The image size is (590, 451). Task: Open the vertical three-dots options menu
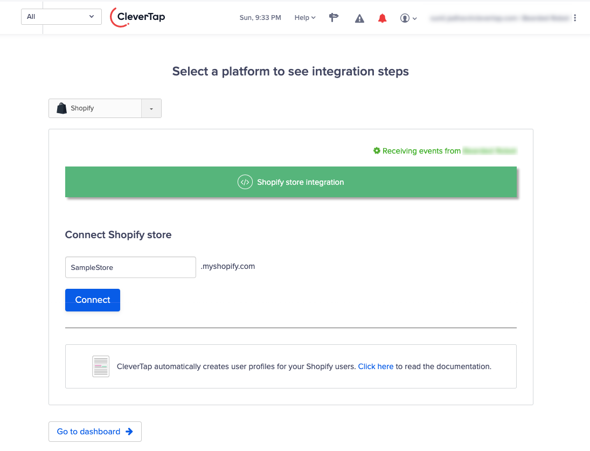click(575, 18)
